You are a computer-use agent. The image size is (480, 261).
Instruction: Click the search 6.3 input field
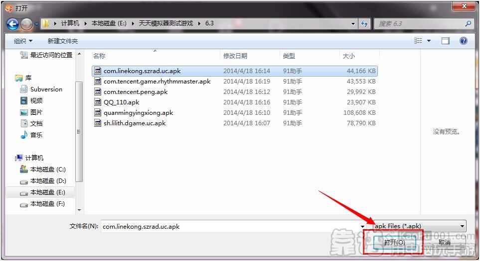[419, 23]
